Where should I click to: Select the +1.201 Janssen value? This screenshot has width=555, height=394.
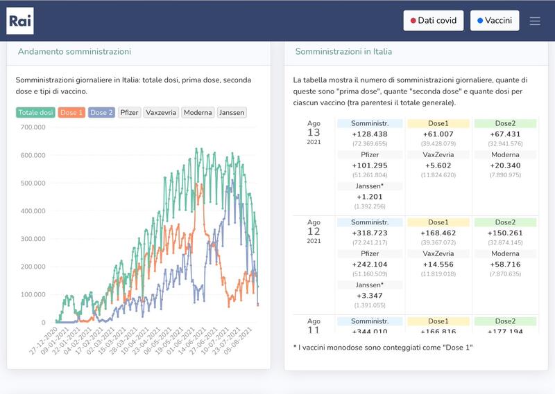tap(370, 197)
